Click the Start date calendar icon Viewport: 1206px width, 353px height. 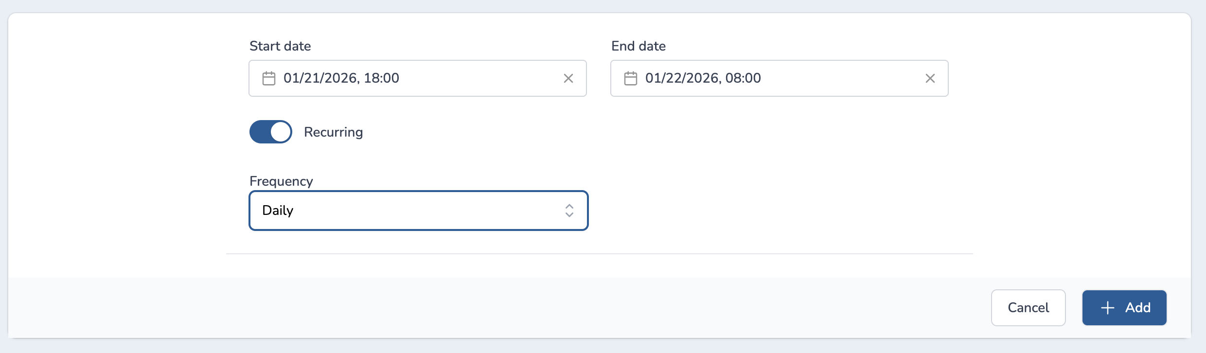[269, 78]
